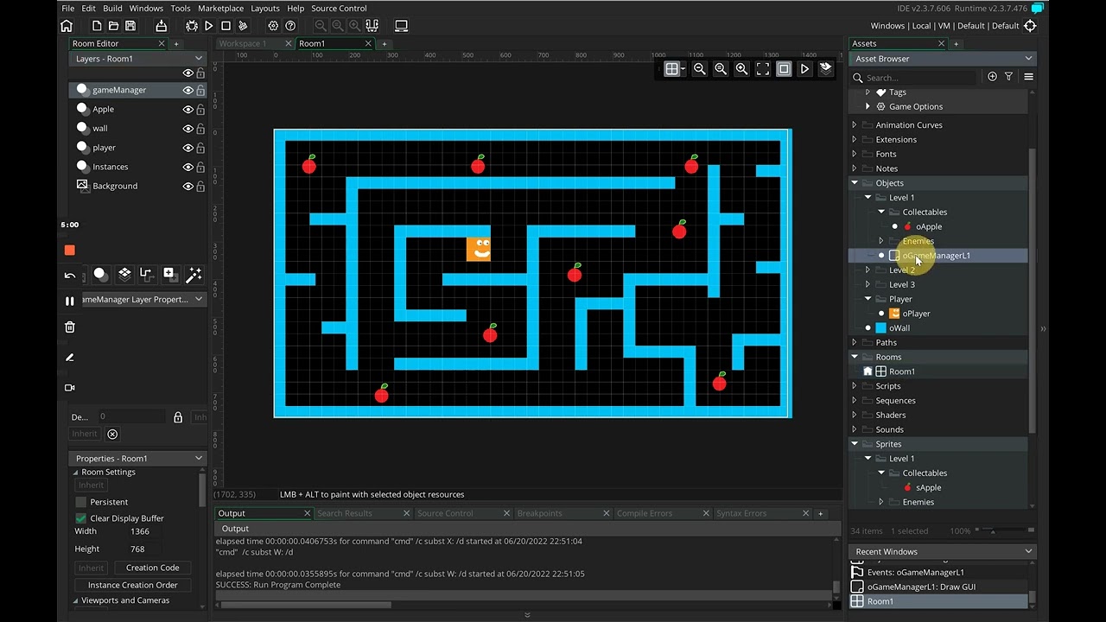Screen dimensions: 1106x622
Task: Open Game Options with the gear icon
Action: click(273, 26)
